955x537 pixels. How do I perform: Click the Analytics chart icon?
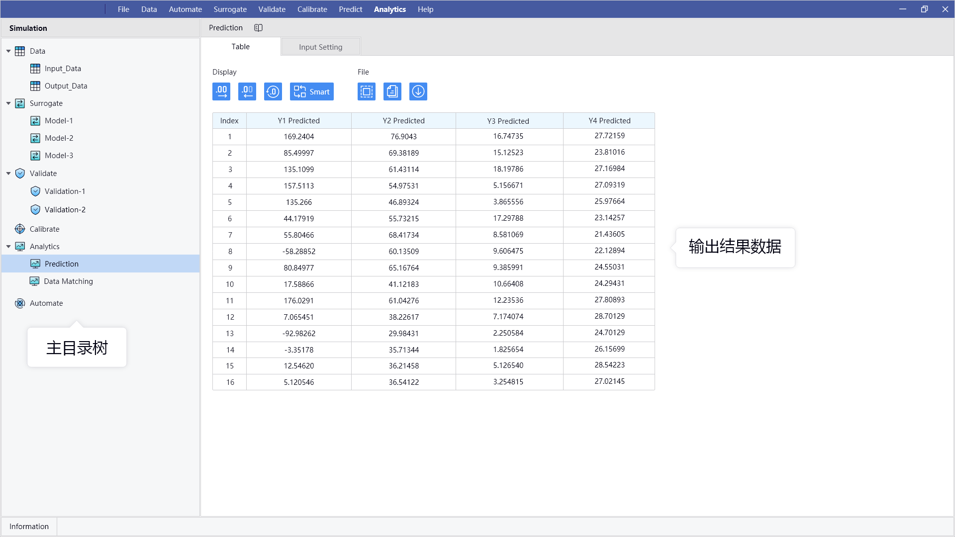click(20, 247)
